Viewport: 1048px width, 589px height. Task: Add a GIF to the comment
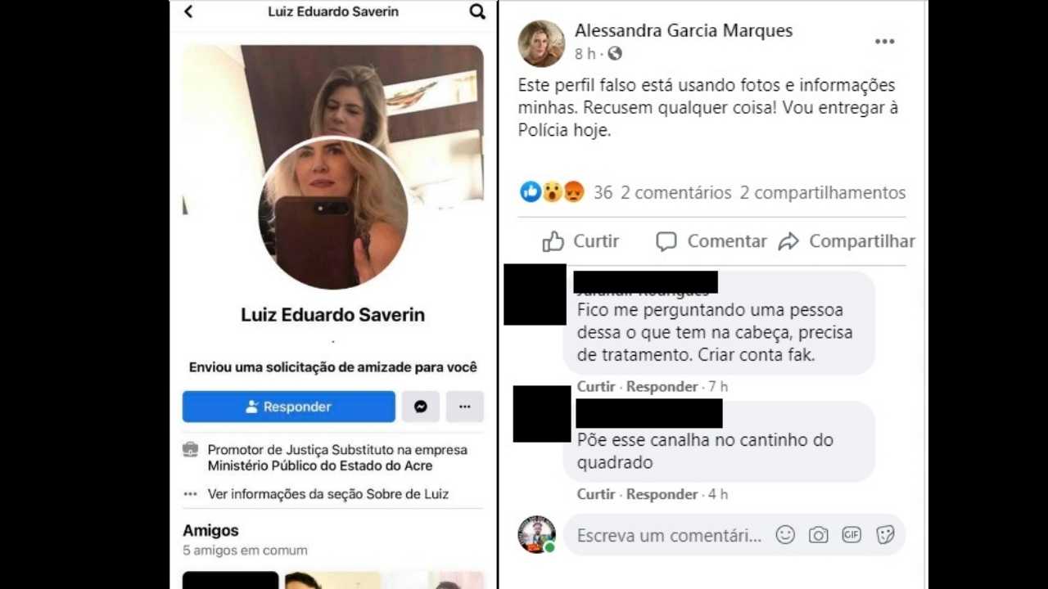point(851,535)
